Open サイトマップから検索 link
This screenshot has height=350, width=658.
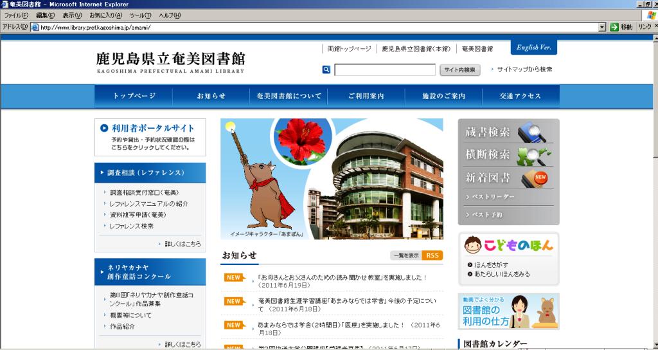coord(524,69)
